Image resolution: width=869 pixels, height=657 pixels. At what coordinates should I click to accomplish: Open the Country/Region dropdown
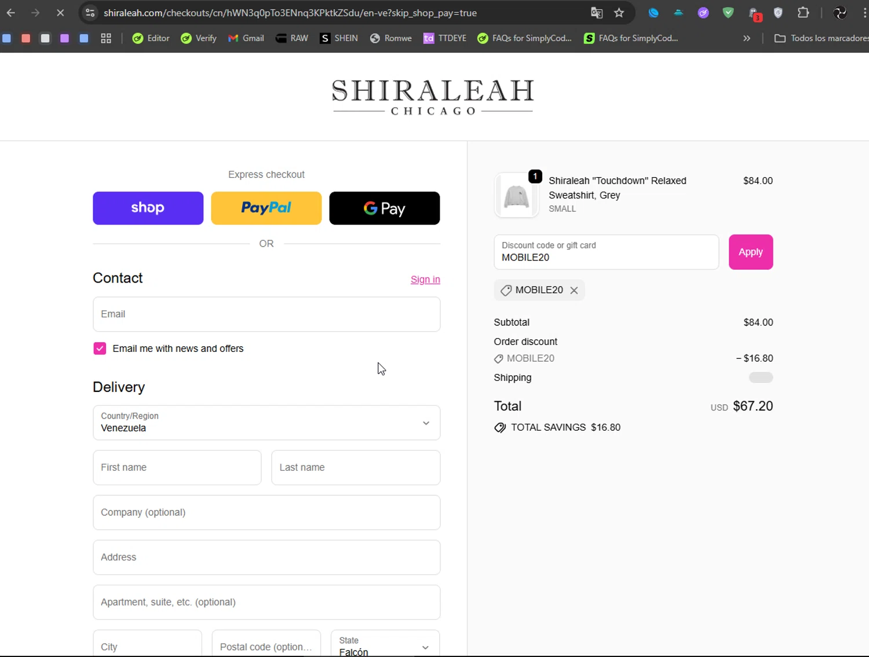tap(266, 423)
